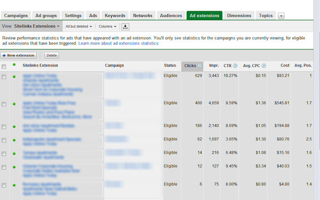Open CTR column help question mark
This screenshot has width=320, height=200.
tap(235, 66)
